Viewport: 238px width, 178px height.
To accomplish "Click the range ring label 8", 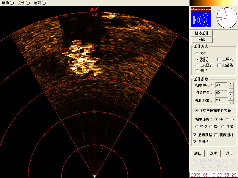I will 94,112.
